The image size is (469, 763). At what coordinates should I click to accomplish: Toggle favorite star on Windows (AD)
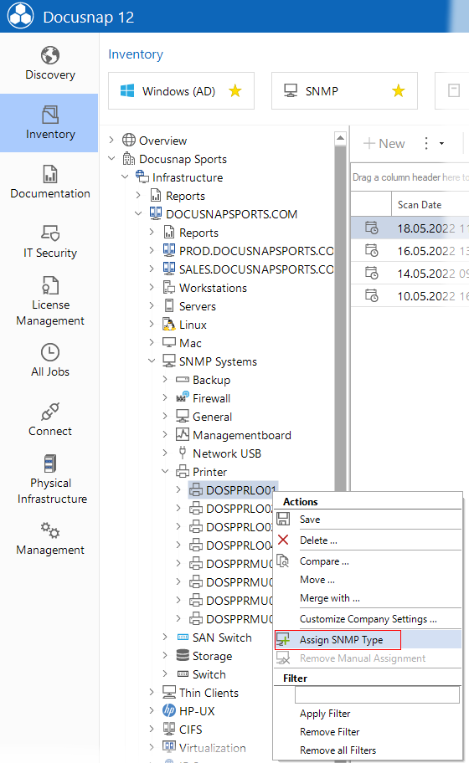[235, 90]
